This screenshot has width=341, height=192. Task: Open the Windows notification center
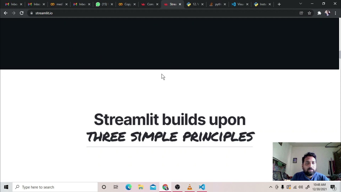click(x=333, y=187)
